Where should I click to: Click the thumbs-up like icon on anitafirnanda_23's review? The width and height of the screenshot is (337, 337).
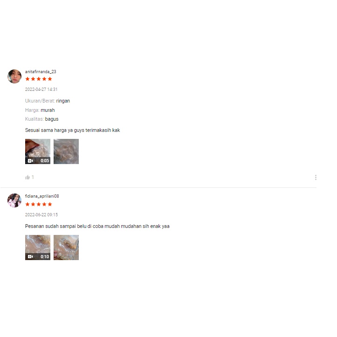click(28, 177)
